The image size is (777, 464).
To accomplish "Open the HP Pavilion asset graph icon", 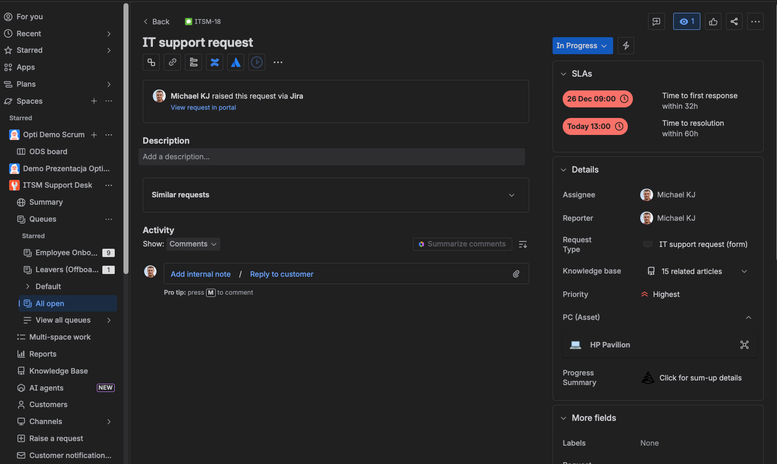I will [744, 345].
